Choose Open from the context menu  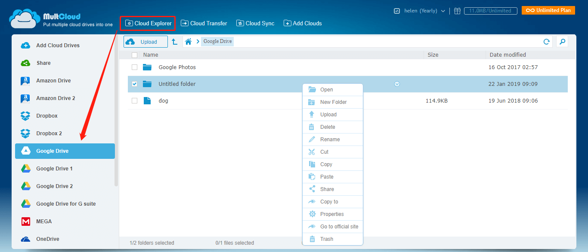tap(333, 90)
